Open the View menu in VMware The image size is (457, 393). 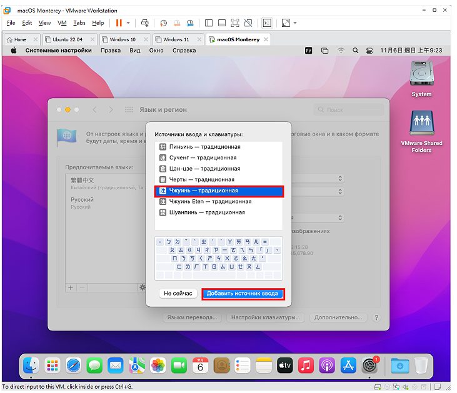pos(44,22)
